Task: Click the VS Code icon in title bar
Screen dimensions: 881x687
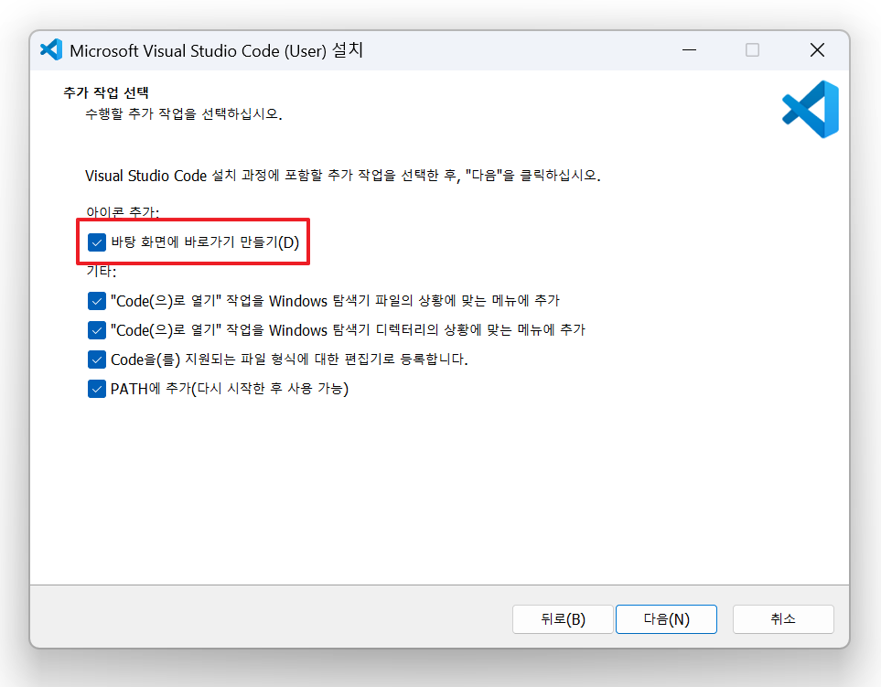Action: [51, 50]
